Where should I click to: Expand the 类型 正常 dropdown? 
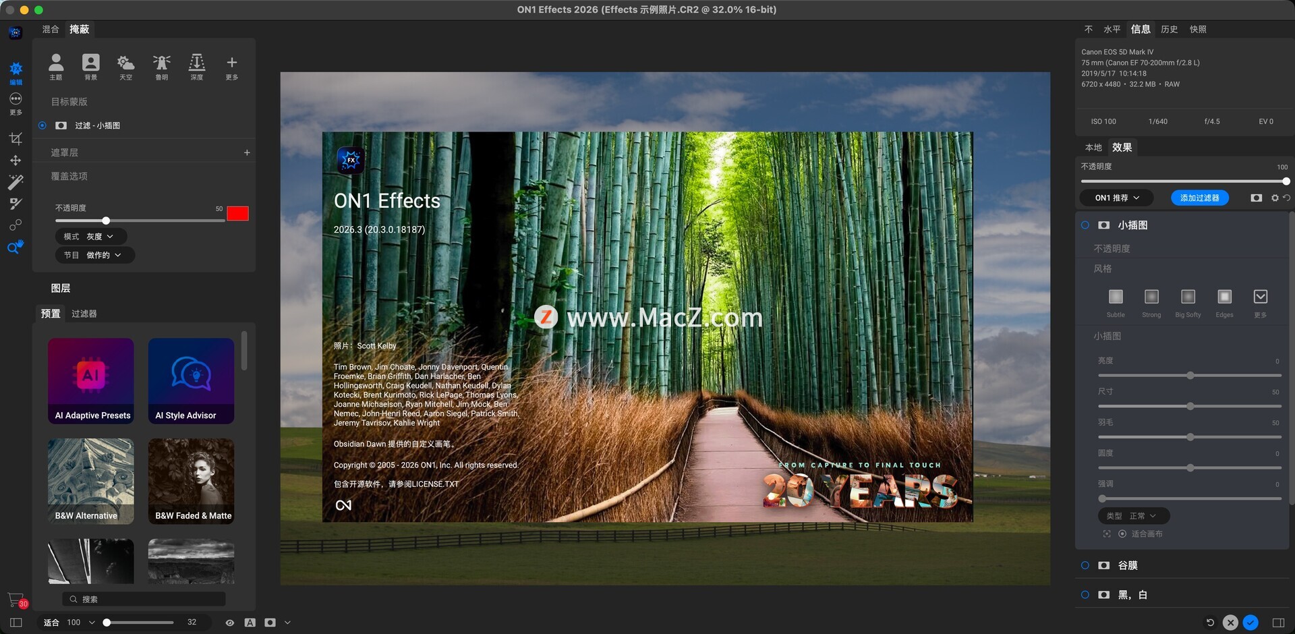tap(1133, 516)
